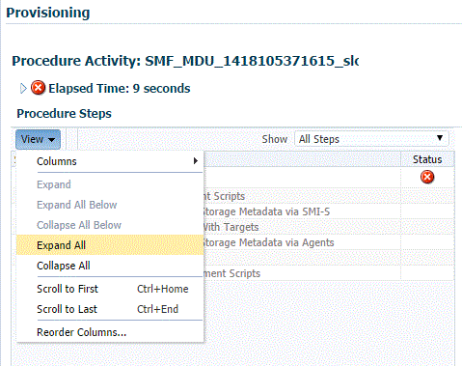462x366 pixels.
Task: Click the Procedure Steps heading
Action: click(64, 113)
